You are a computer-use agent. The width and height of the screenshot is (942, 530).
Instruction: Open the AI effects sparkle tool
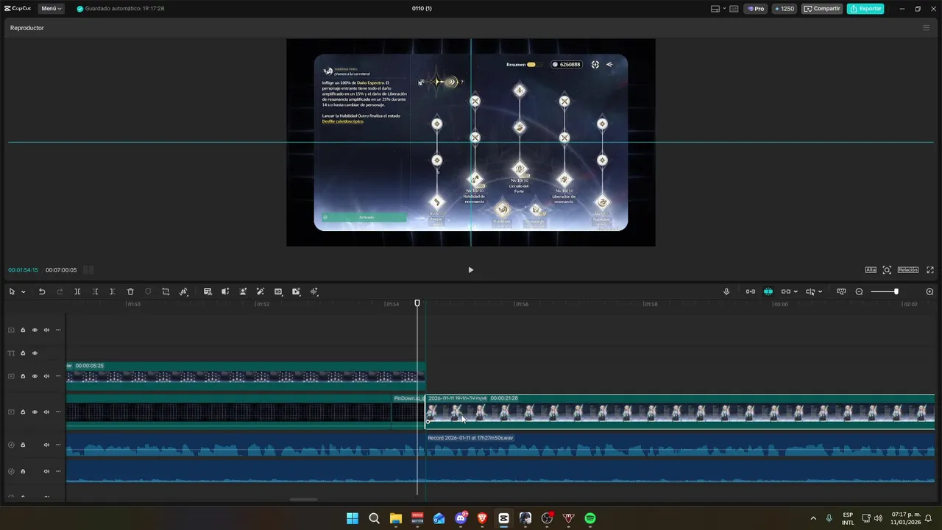coord(314,292)
